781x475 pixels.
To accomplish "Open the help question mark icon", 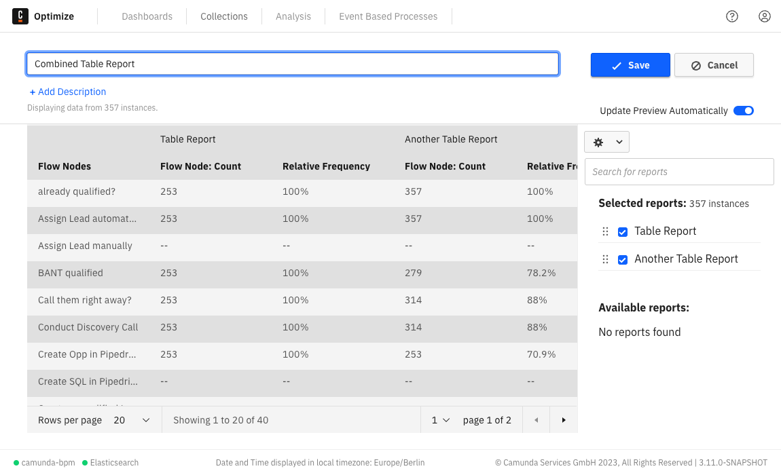I will (731, 16).
